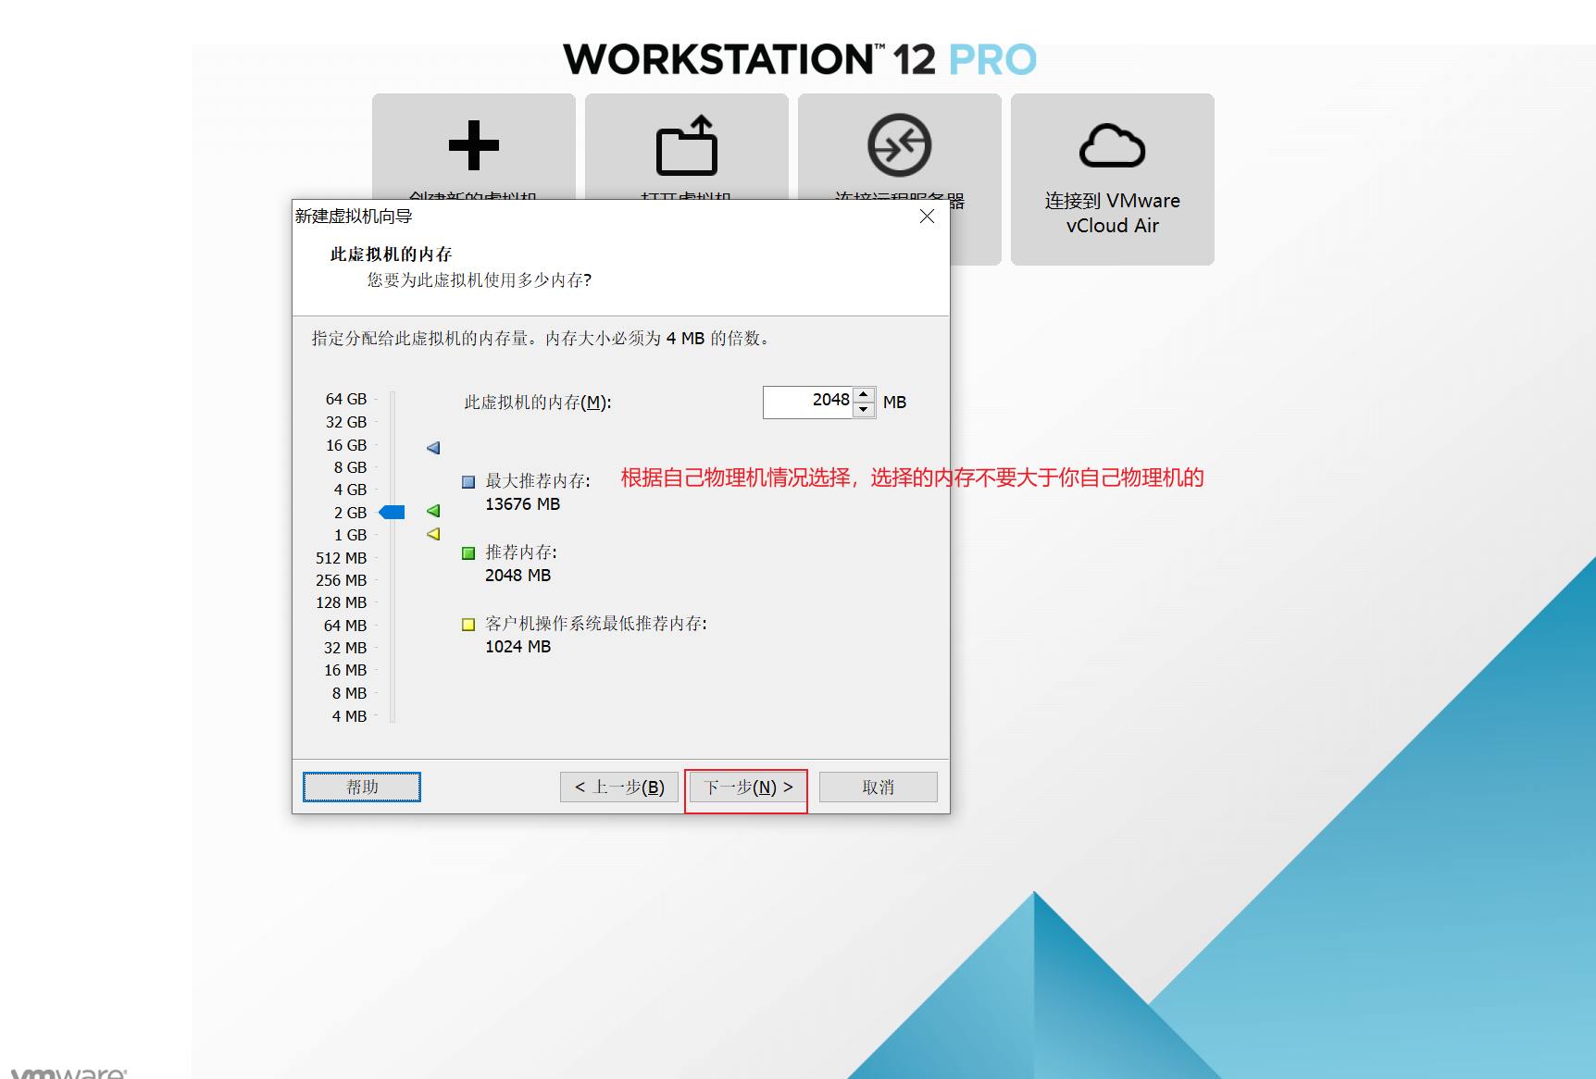Click the green legend square for 推荐内存

tap(468, 553)
